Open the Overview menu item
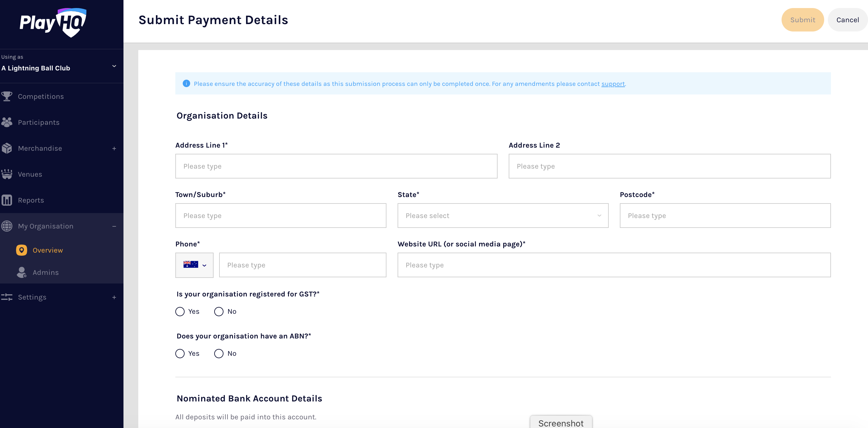868x428 pixels. point(48,250)
